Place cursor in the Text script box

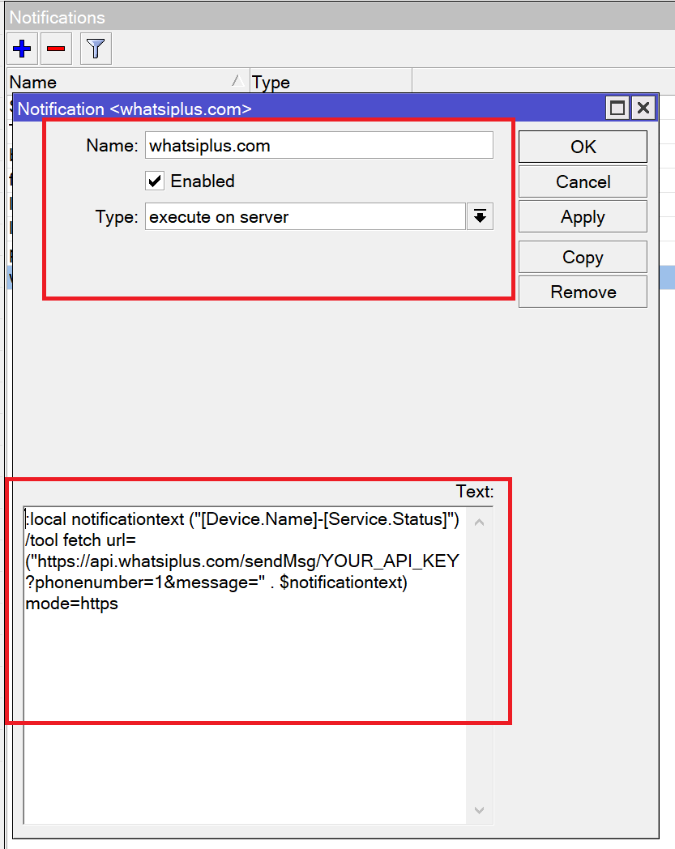point(245,665)
